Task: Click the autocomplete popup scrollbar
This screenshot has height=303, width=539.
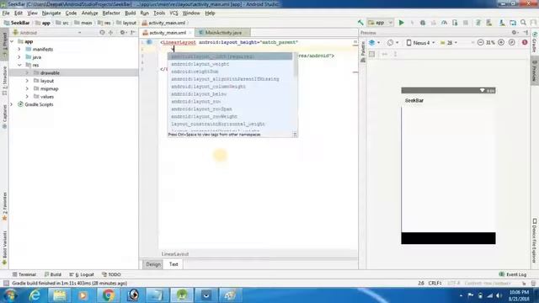Action: point(296,66)
